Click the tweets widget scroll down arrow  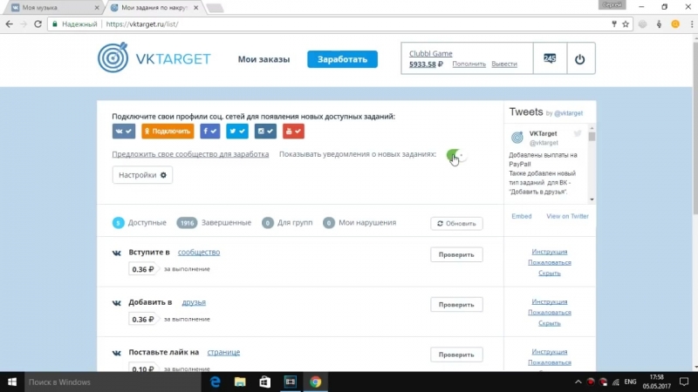pos(592,199)
